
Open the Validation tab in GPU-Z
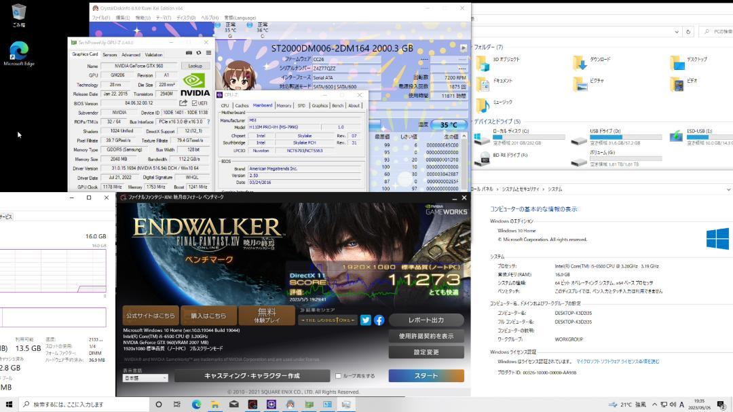[x=154, y=55]
